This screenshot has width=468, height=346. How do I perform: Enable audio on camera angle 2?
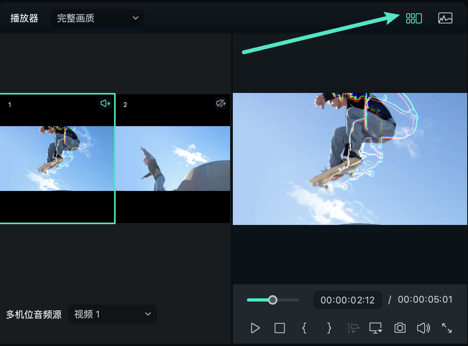coord(221,103)
